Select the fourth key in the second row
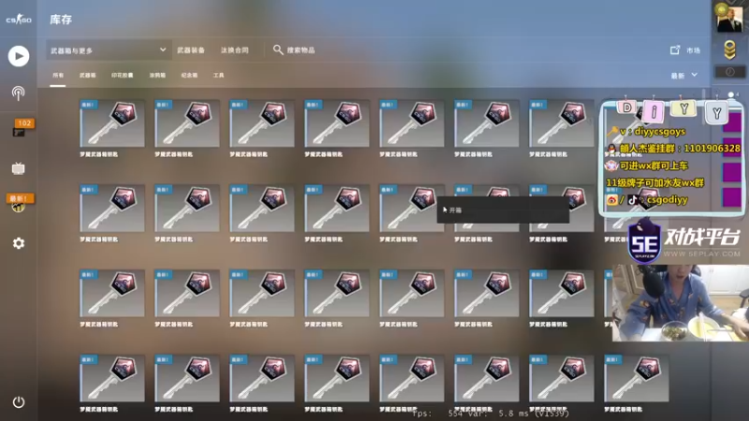Screen dimensions: 749x421 (x=337, y=208)
